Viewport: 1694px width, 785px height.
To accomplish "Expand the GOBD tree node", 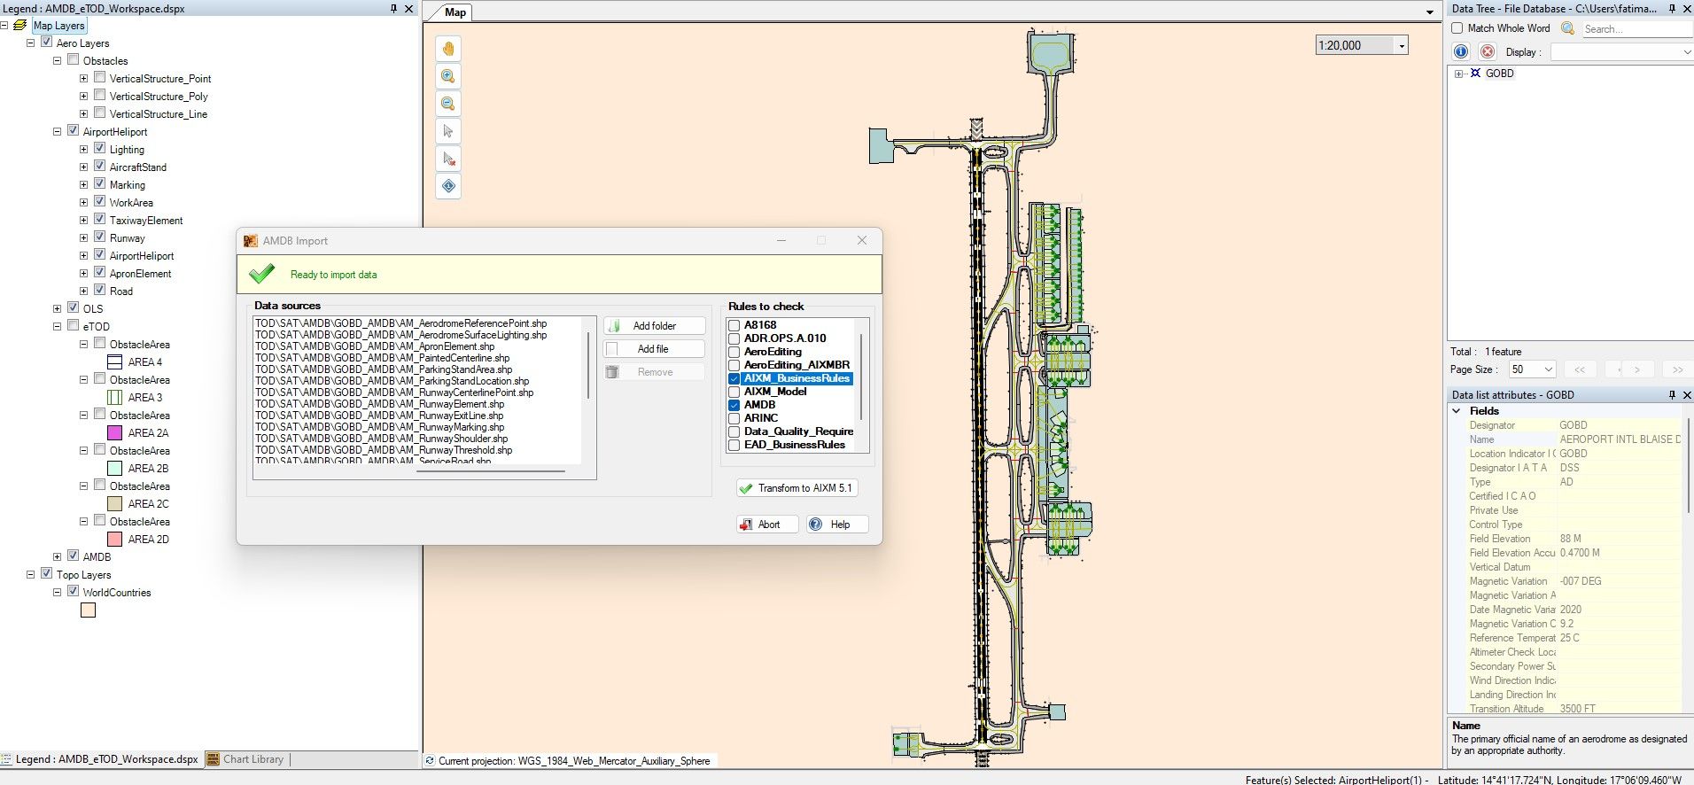I will tap(1458, 74).
